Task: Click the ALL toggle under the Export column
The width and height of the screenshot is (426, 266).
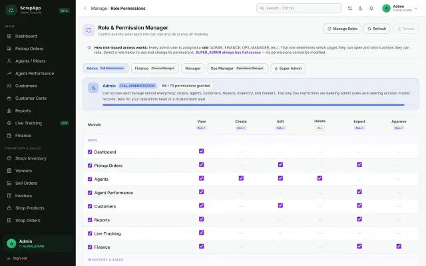Action: click(359, 128)
